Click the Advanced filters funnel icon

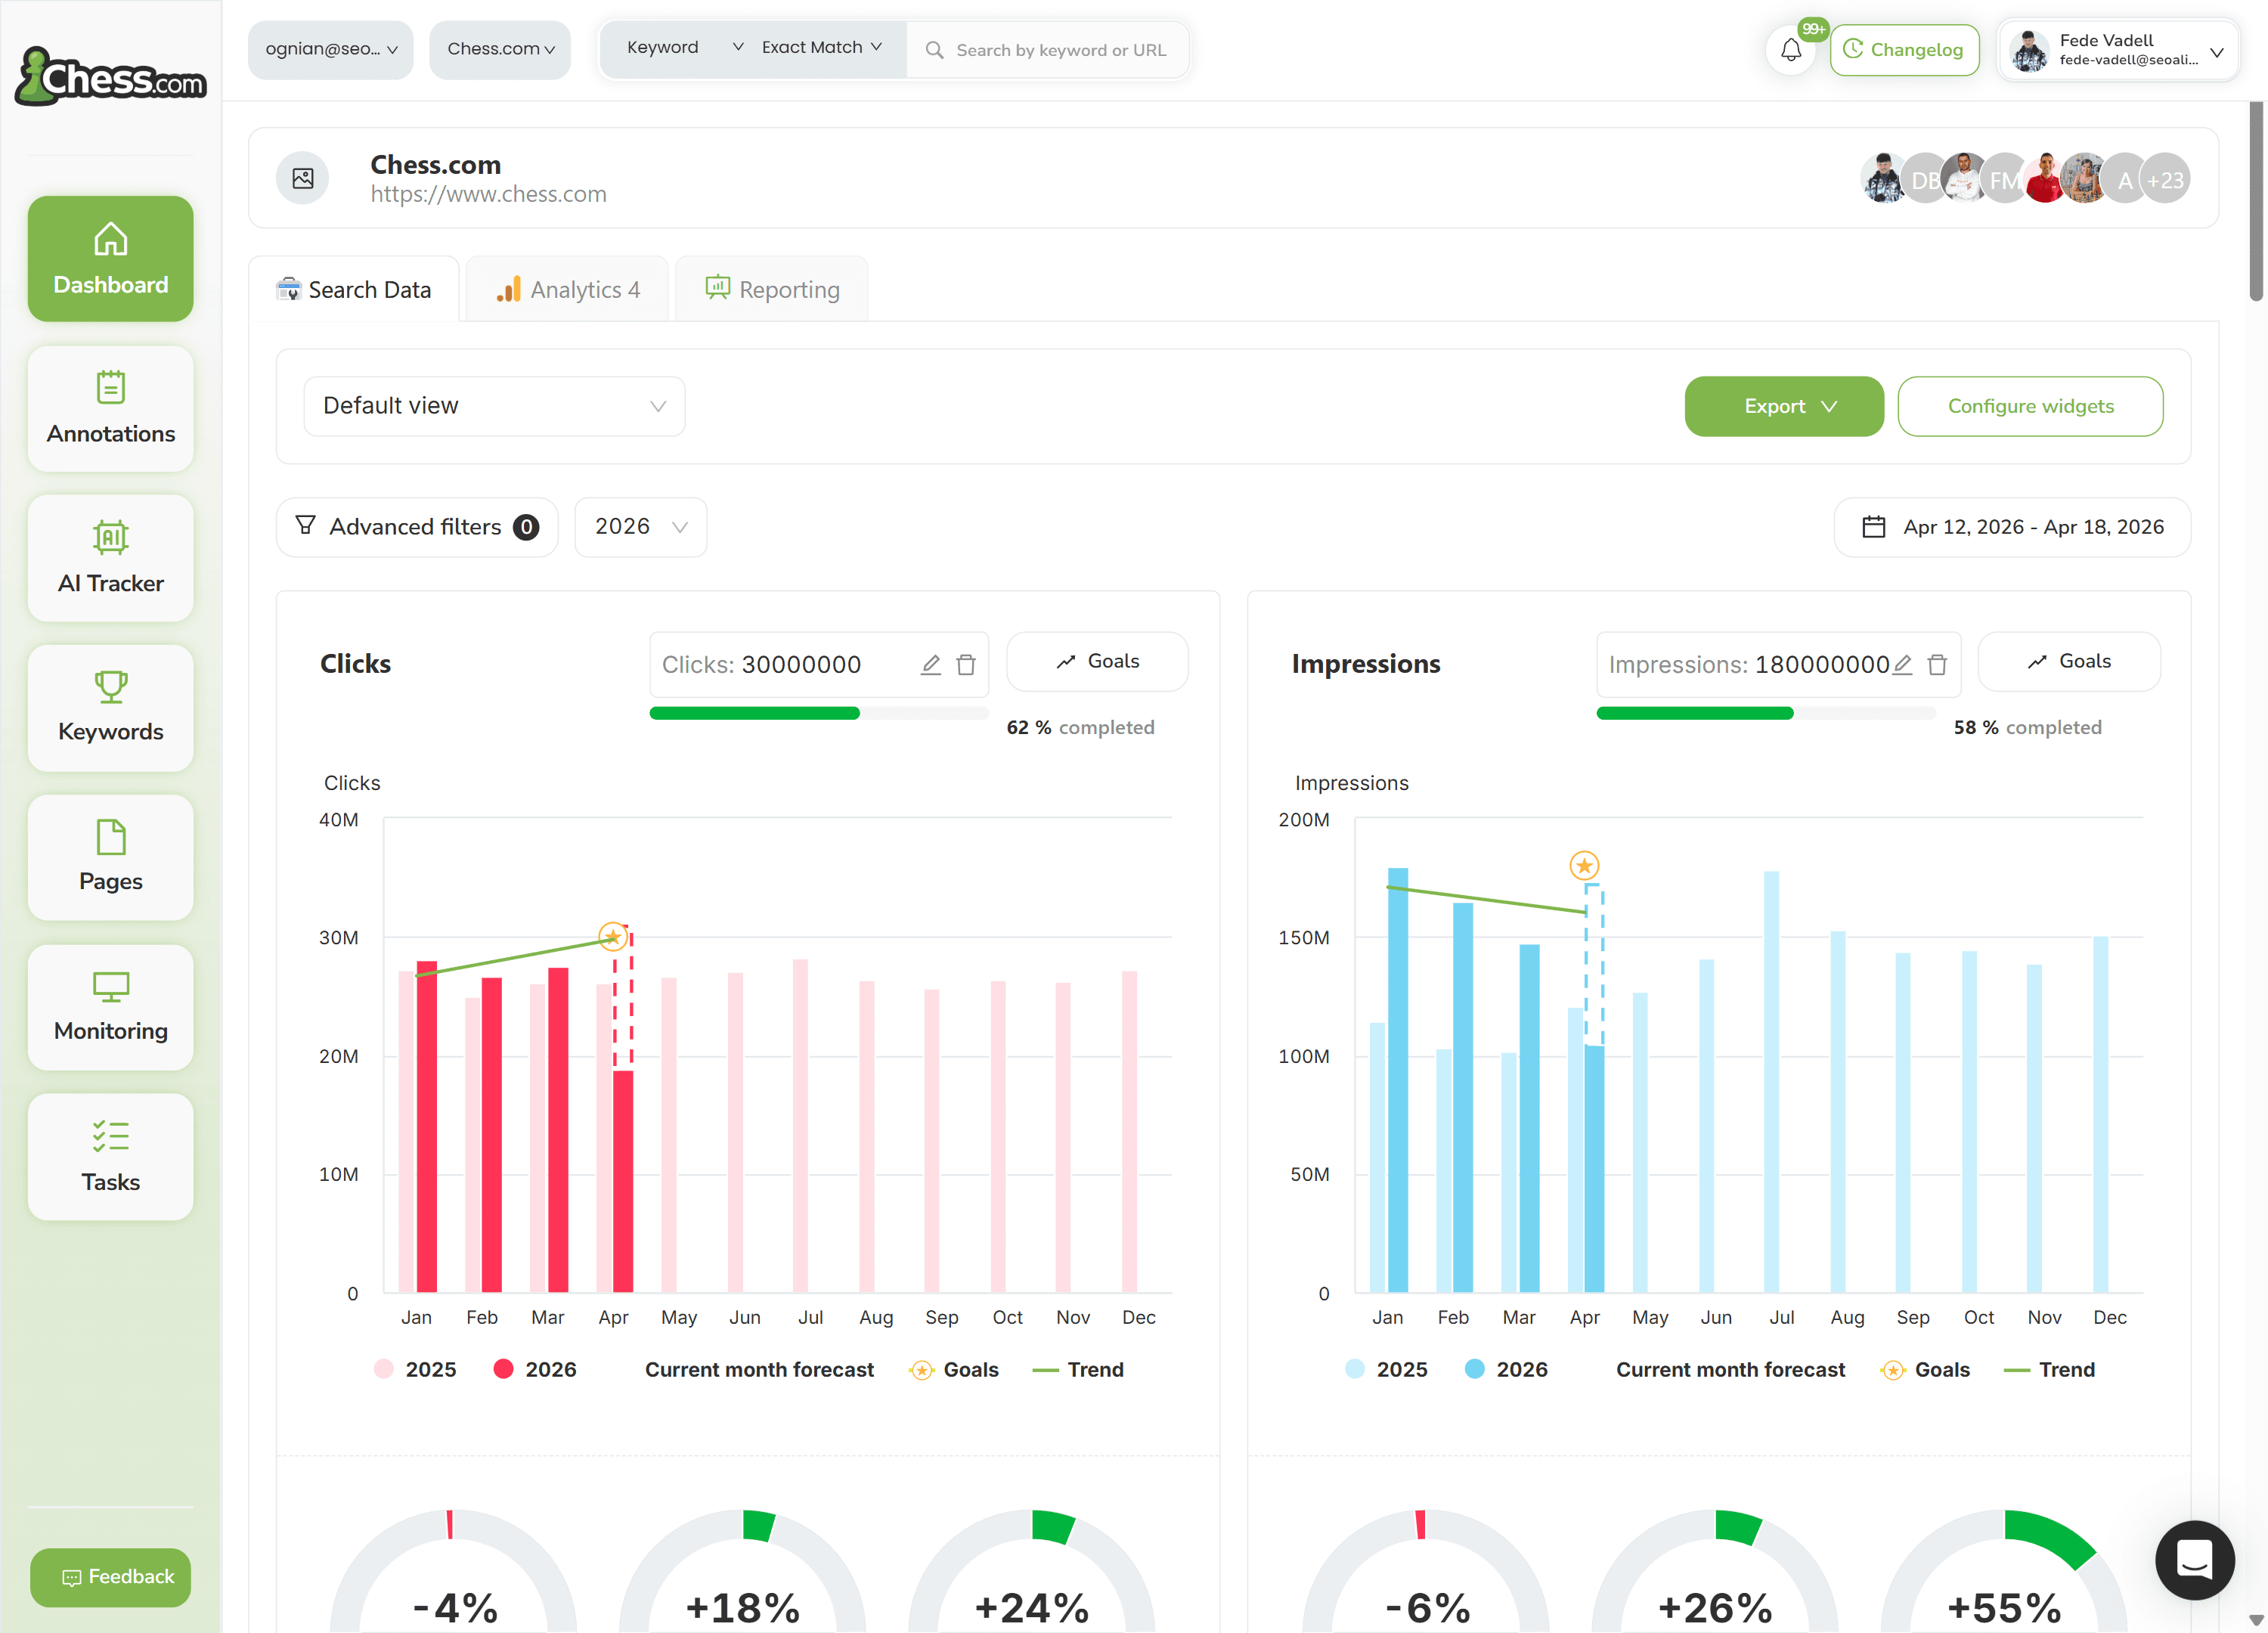305,525
